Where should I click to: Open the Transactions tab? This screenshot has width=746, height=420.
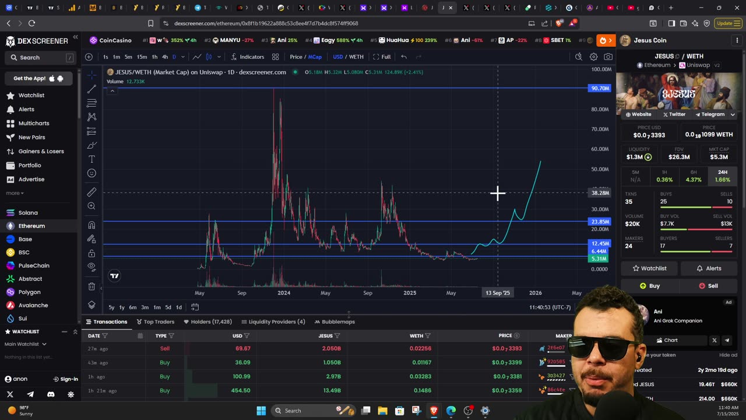point(107,321)
